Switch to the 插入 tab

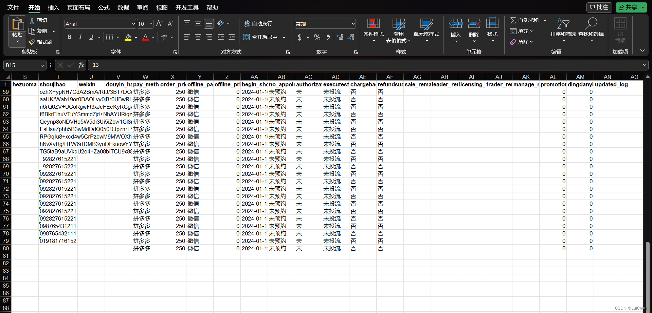53,7
